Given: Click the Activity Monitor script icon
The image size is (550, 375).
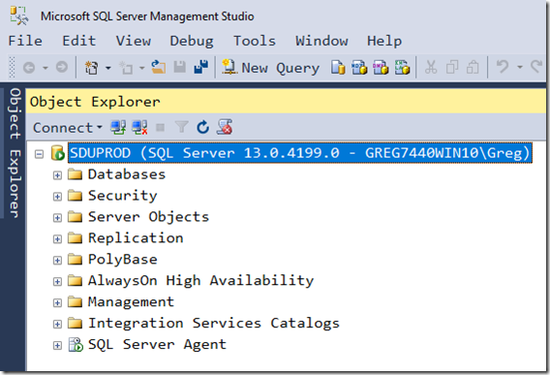Looking at the screenshot, I should click(x=225, y=127).
